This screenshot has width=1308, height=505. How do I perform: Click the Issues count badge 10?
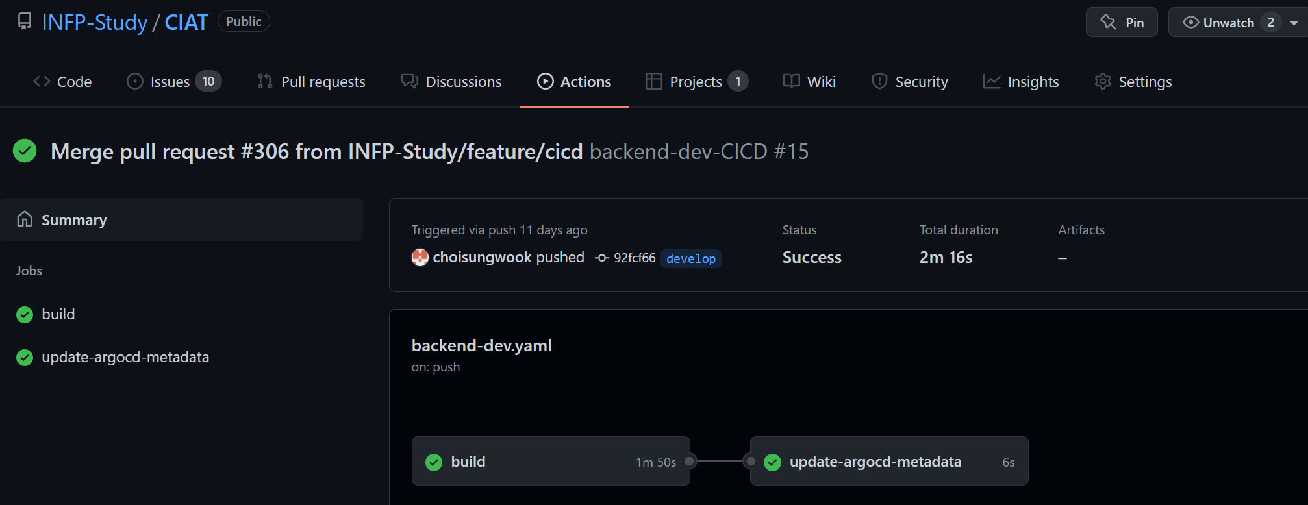click(x=208, y=81)
